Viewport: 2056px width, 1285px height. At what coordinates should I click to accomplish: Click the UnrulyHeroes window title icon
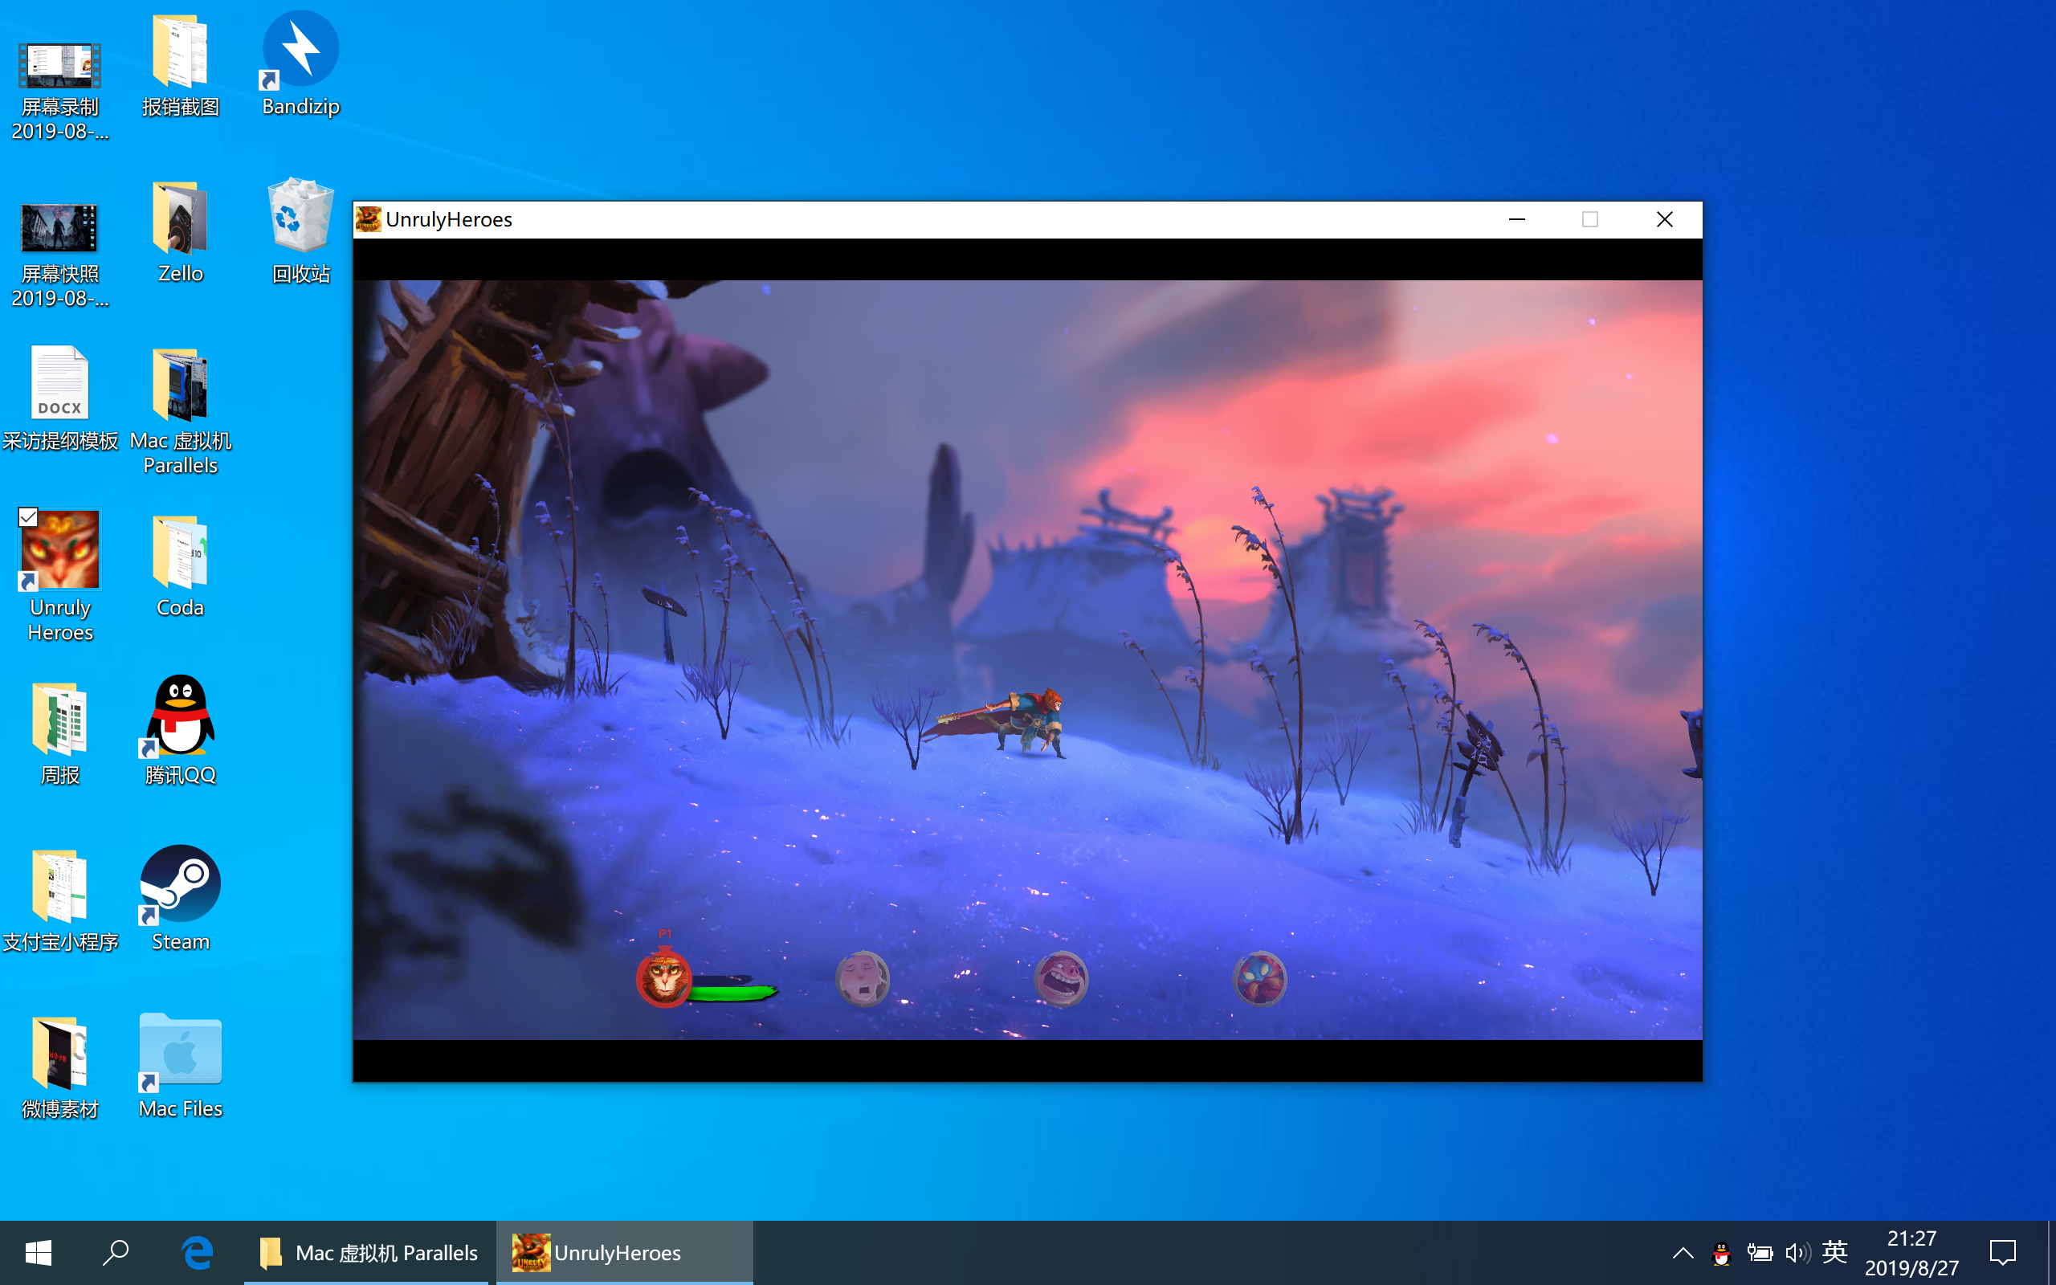pos(369,219)
